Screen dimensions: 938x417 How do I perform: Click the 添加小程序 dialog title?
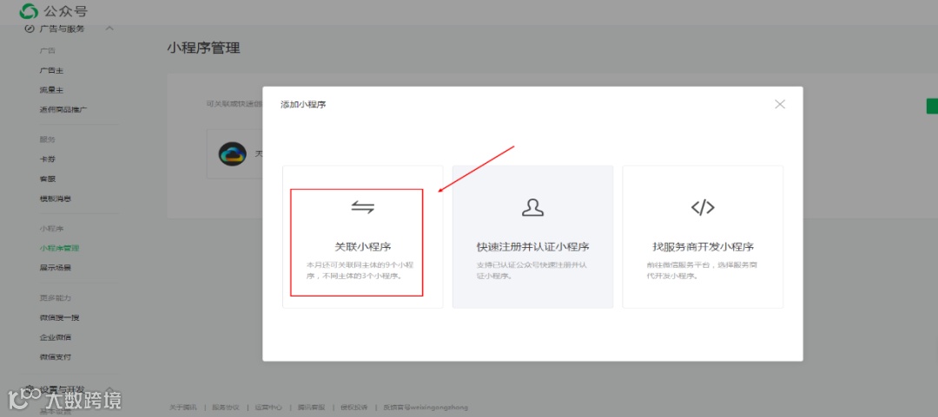click(303, 105)
